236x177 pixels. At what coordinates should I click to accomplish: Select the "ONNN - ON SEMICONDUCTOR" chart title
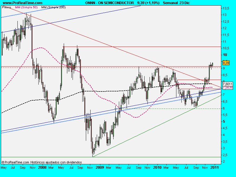[x=109, y=3]
